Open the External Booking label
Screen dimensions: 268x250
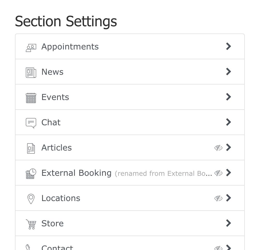coord(76,173)
